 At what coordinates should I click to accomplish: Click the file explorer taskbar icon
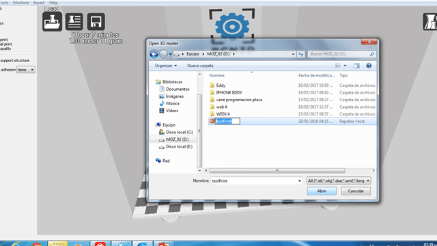(x=57, y=244)
